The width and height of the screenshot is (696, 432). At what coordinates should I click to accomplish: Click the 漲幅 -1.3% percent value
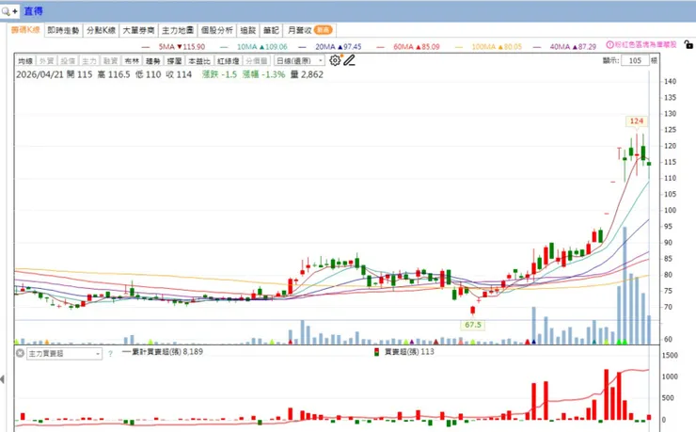tap(263, 74)
